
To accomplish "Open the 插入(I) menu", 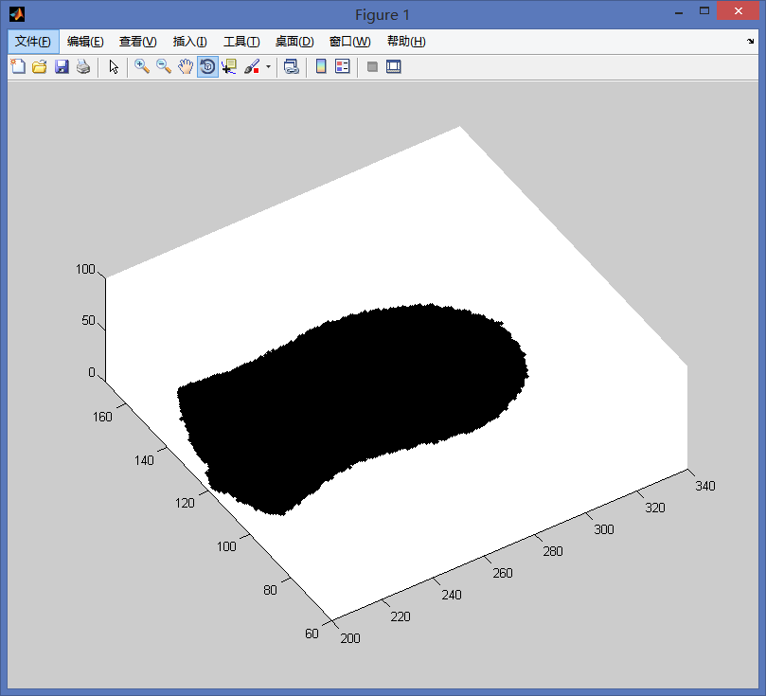I will click(190, 42).
